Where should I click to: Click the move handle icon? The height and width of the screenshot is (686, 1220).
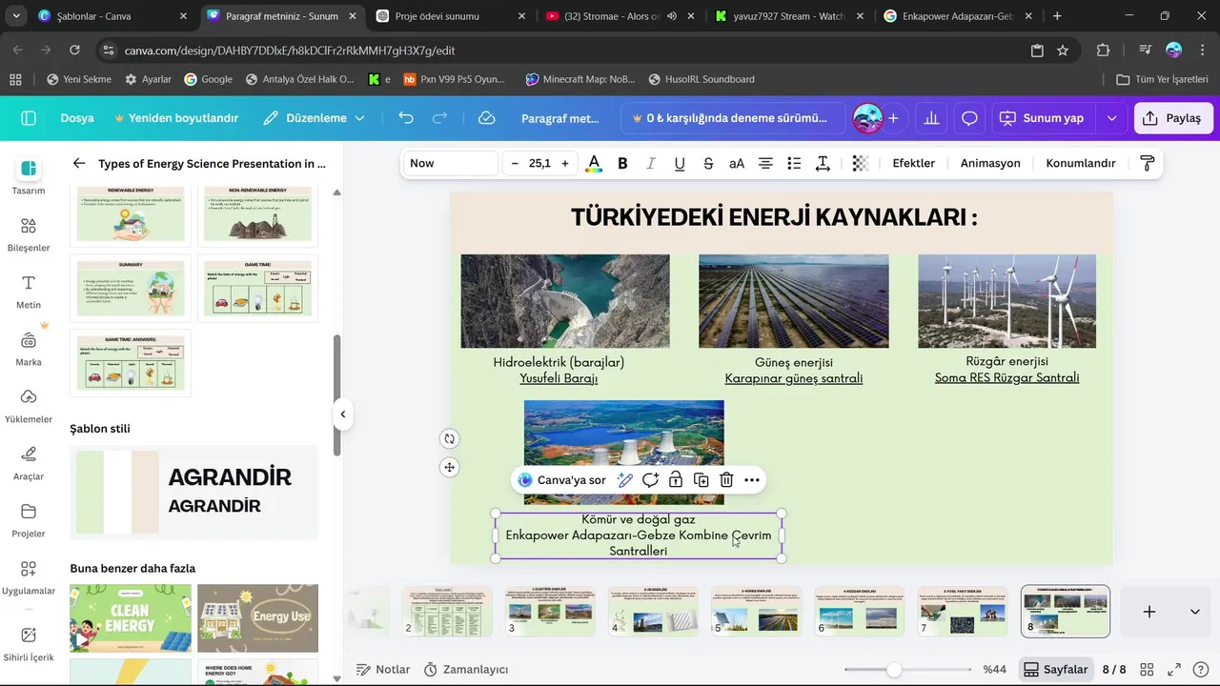pos(450,467)
